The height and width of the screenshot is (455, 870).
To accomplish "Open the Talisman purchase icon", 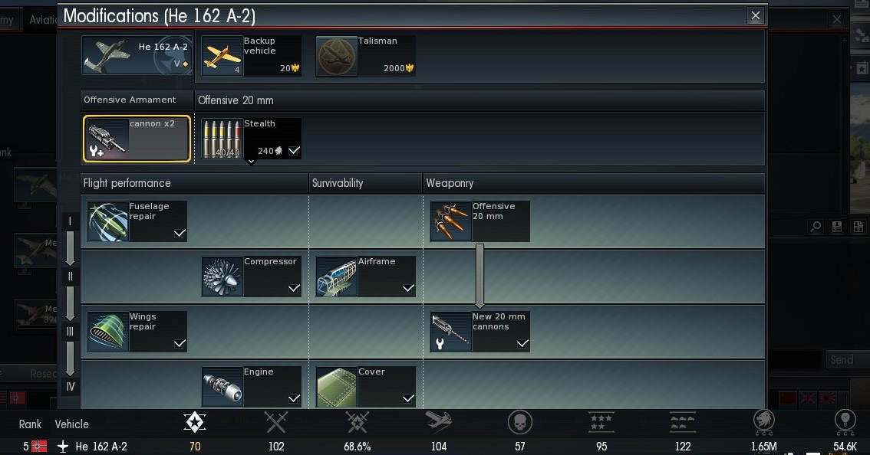I will tap(336, 56).
